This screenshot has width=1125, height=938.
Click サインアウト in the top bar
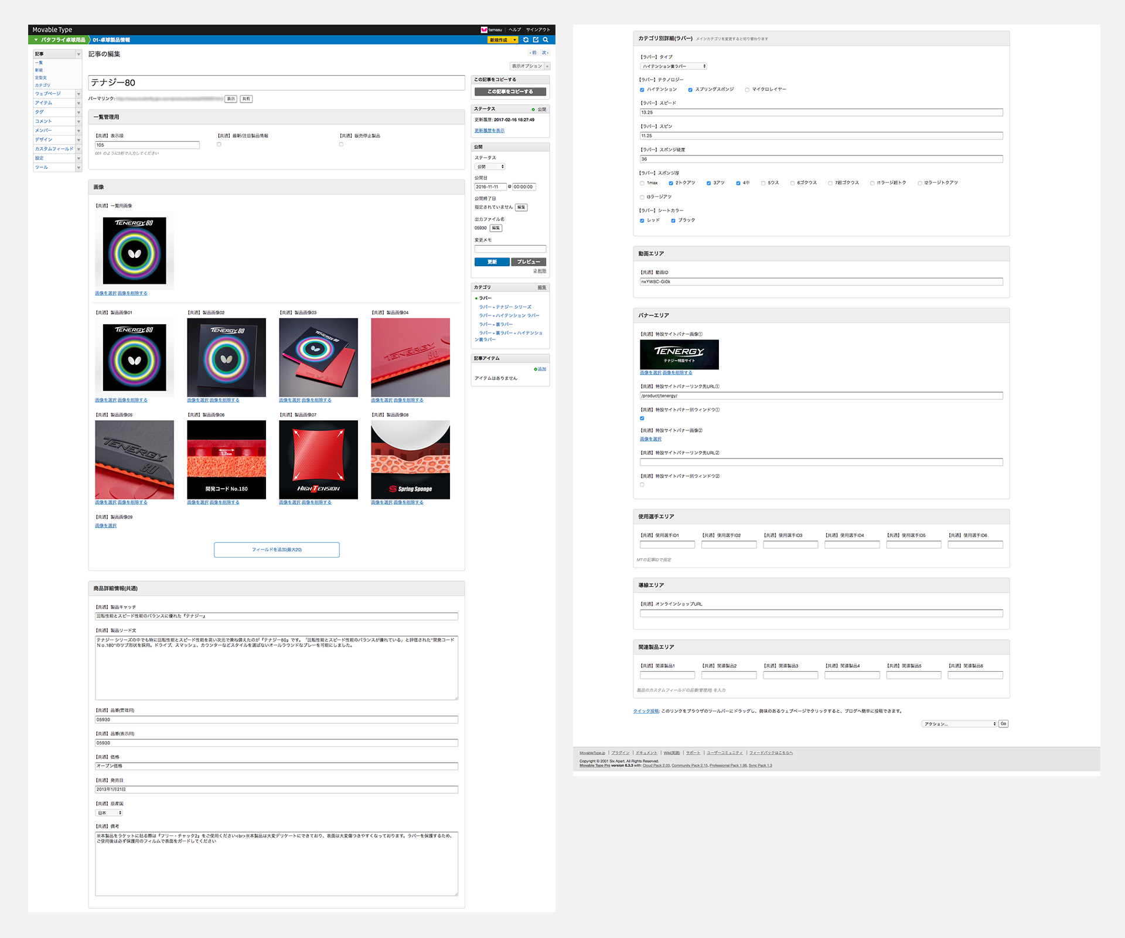click(538, 29)
